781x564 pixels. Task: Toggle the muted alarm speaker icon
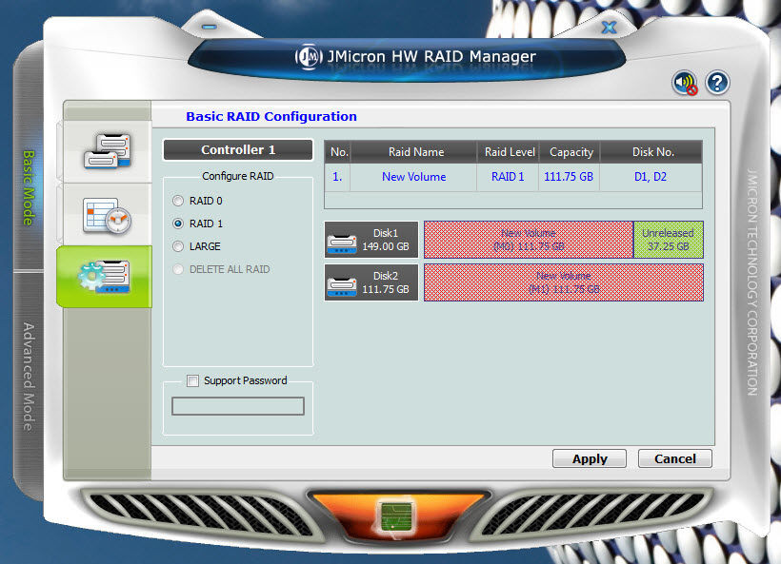685,83
